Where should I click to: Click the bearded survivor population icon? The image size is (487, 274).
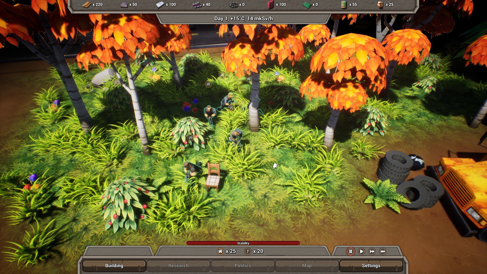click(380, 5)
